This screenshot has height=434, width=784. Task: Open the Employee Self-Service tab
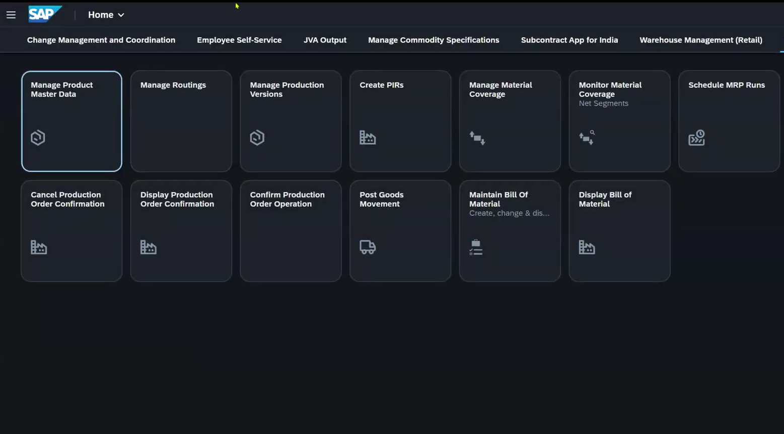tap(239, 40)
